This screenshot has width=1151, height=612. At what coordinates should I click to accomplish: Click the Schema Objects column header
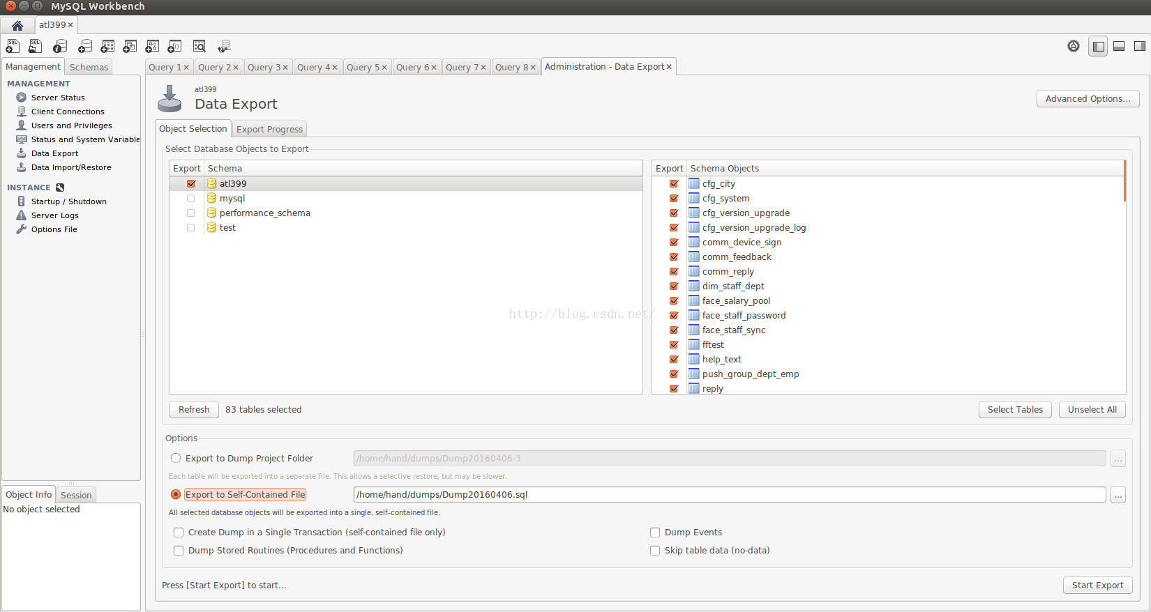(905, 169)
